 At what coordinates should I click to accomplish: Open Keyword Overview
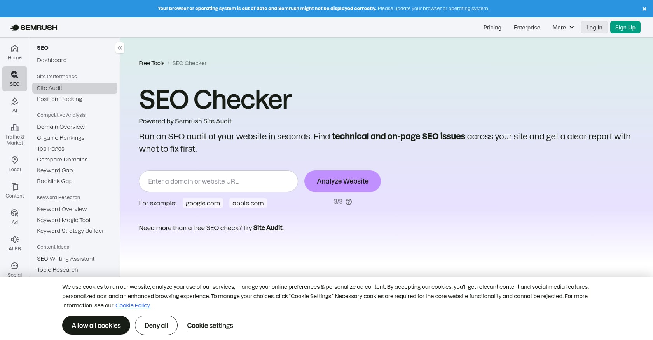point(75,209)
